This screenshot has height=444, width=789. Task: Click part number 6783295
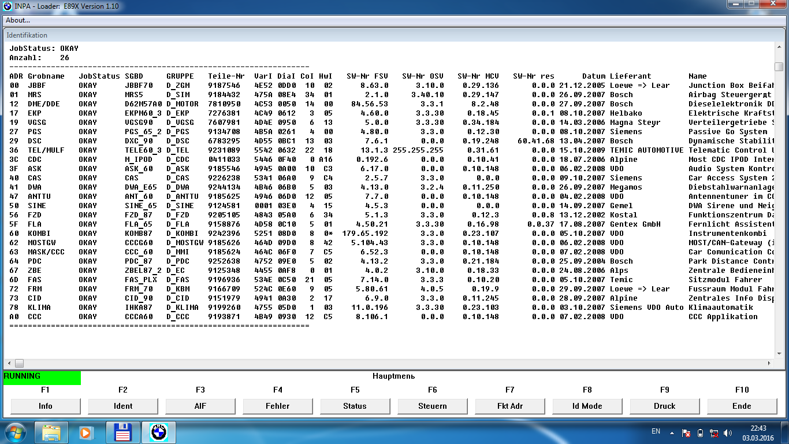click(x=224, y=141)
